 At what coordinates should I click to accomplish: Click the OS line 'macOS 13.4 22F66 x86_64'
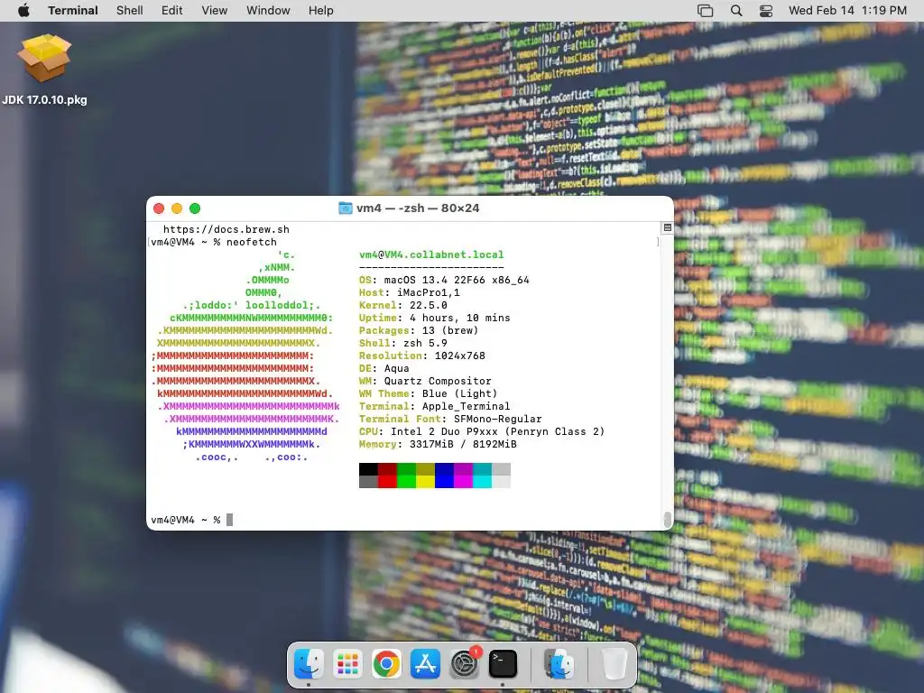pyautogui.click(x=444, y=280)
